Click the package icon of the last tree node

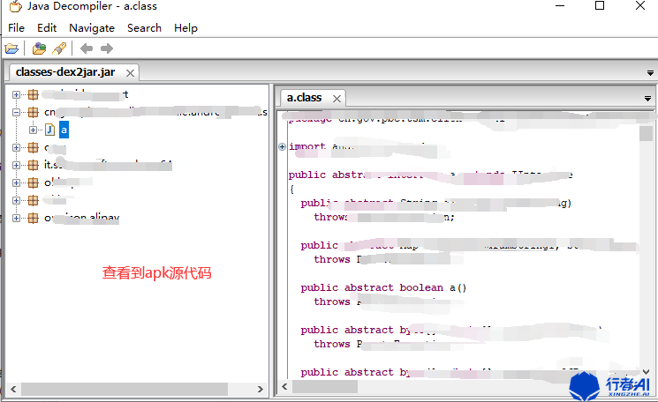34,218
